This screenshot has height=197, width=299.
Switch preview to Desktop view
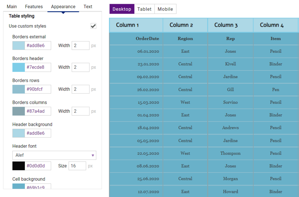122,9
